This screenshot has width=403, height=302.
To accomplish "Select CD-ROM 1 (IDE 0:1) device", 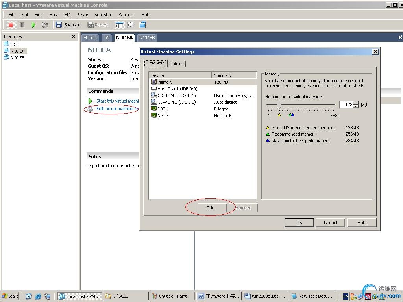I will click(x=203, y=96).
